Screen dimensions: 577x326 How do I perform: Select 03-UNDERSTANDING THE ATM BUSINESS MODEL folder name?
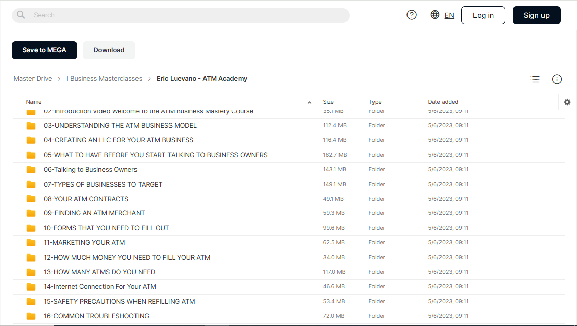point(120,125)
